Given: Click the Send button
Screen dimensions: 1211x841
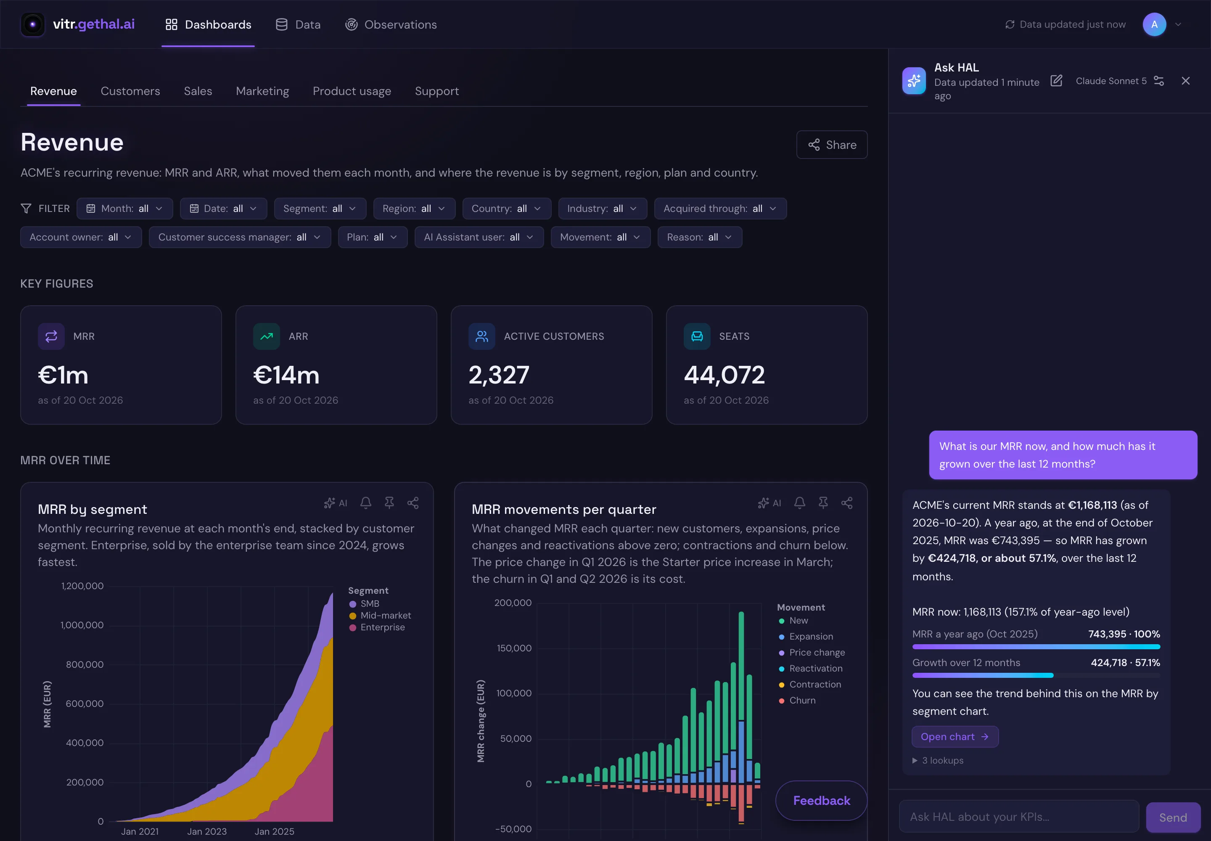Looking at the screenshot, I should coord(1173,817).
